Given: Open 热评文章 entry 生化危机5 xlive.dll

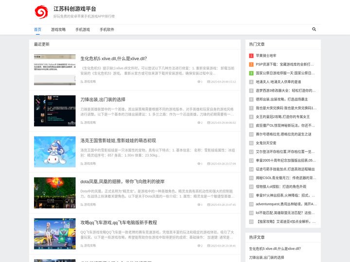Looking at the screenshot, I should 275,248.
